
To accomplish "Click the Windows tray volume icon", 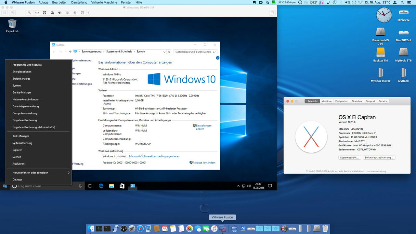I will click(x=249, y=186).
